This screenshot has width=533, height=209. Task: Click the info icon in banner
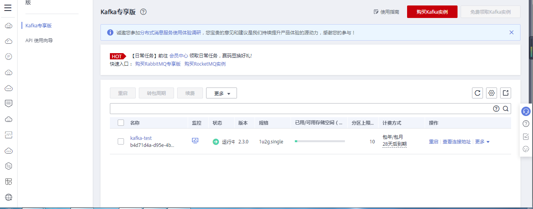point(110,32)
